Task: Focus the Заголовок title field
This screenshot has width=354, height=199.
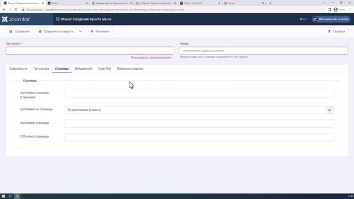Action: (x=90, y=51)
